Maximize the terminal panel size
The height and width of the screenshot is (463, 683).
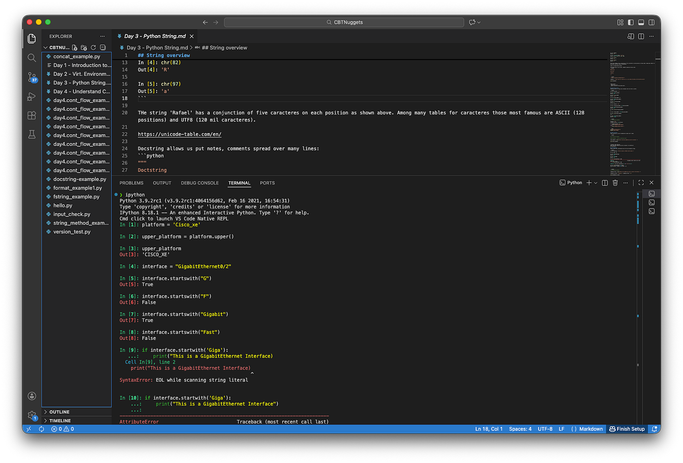click(x=641, y=183)
